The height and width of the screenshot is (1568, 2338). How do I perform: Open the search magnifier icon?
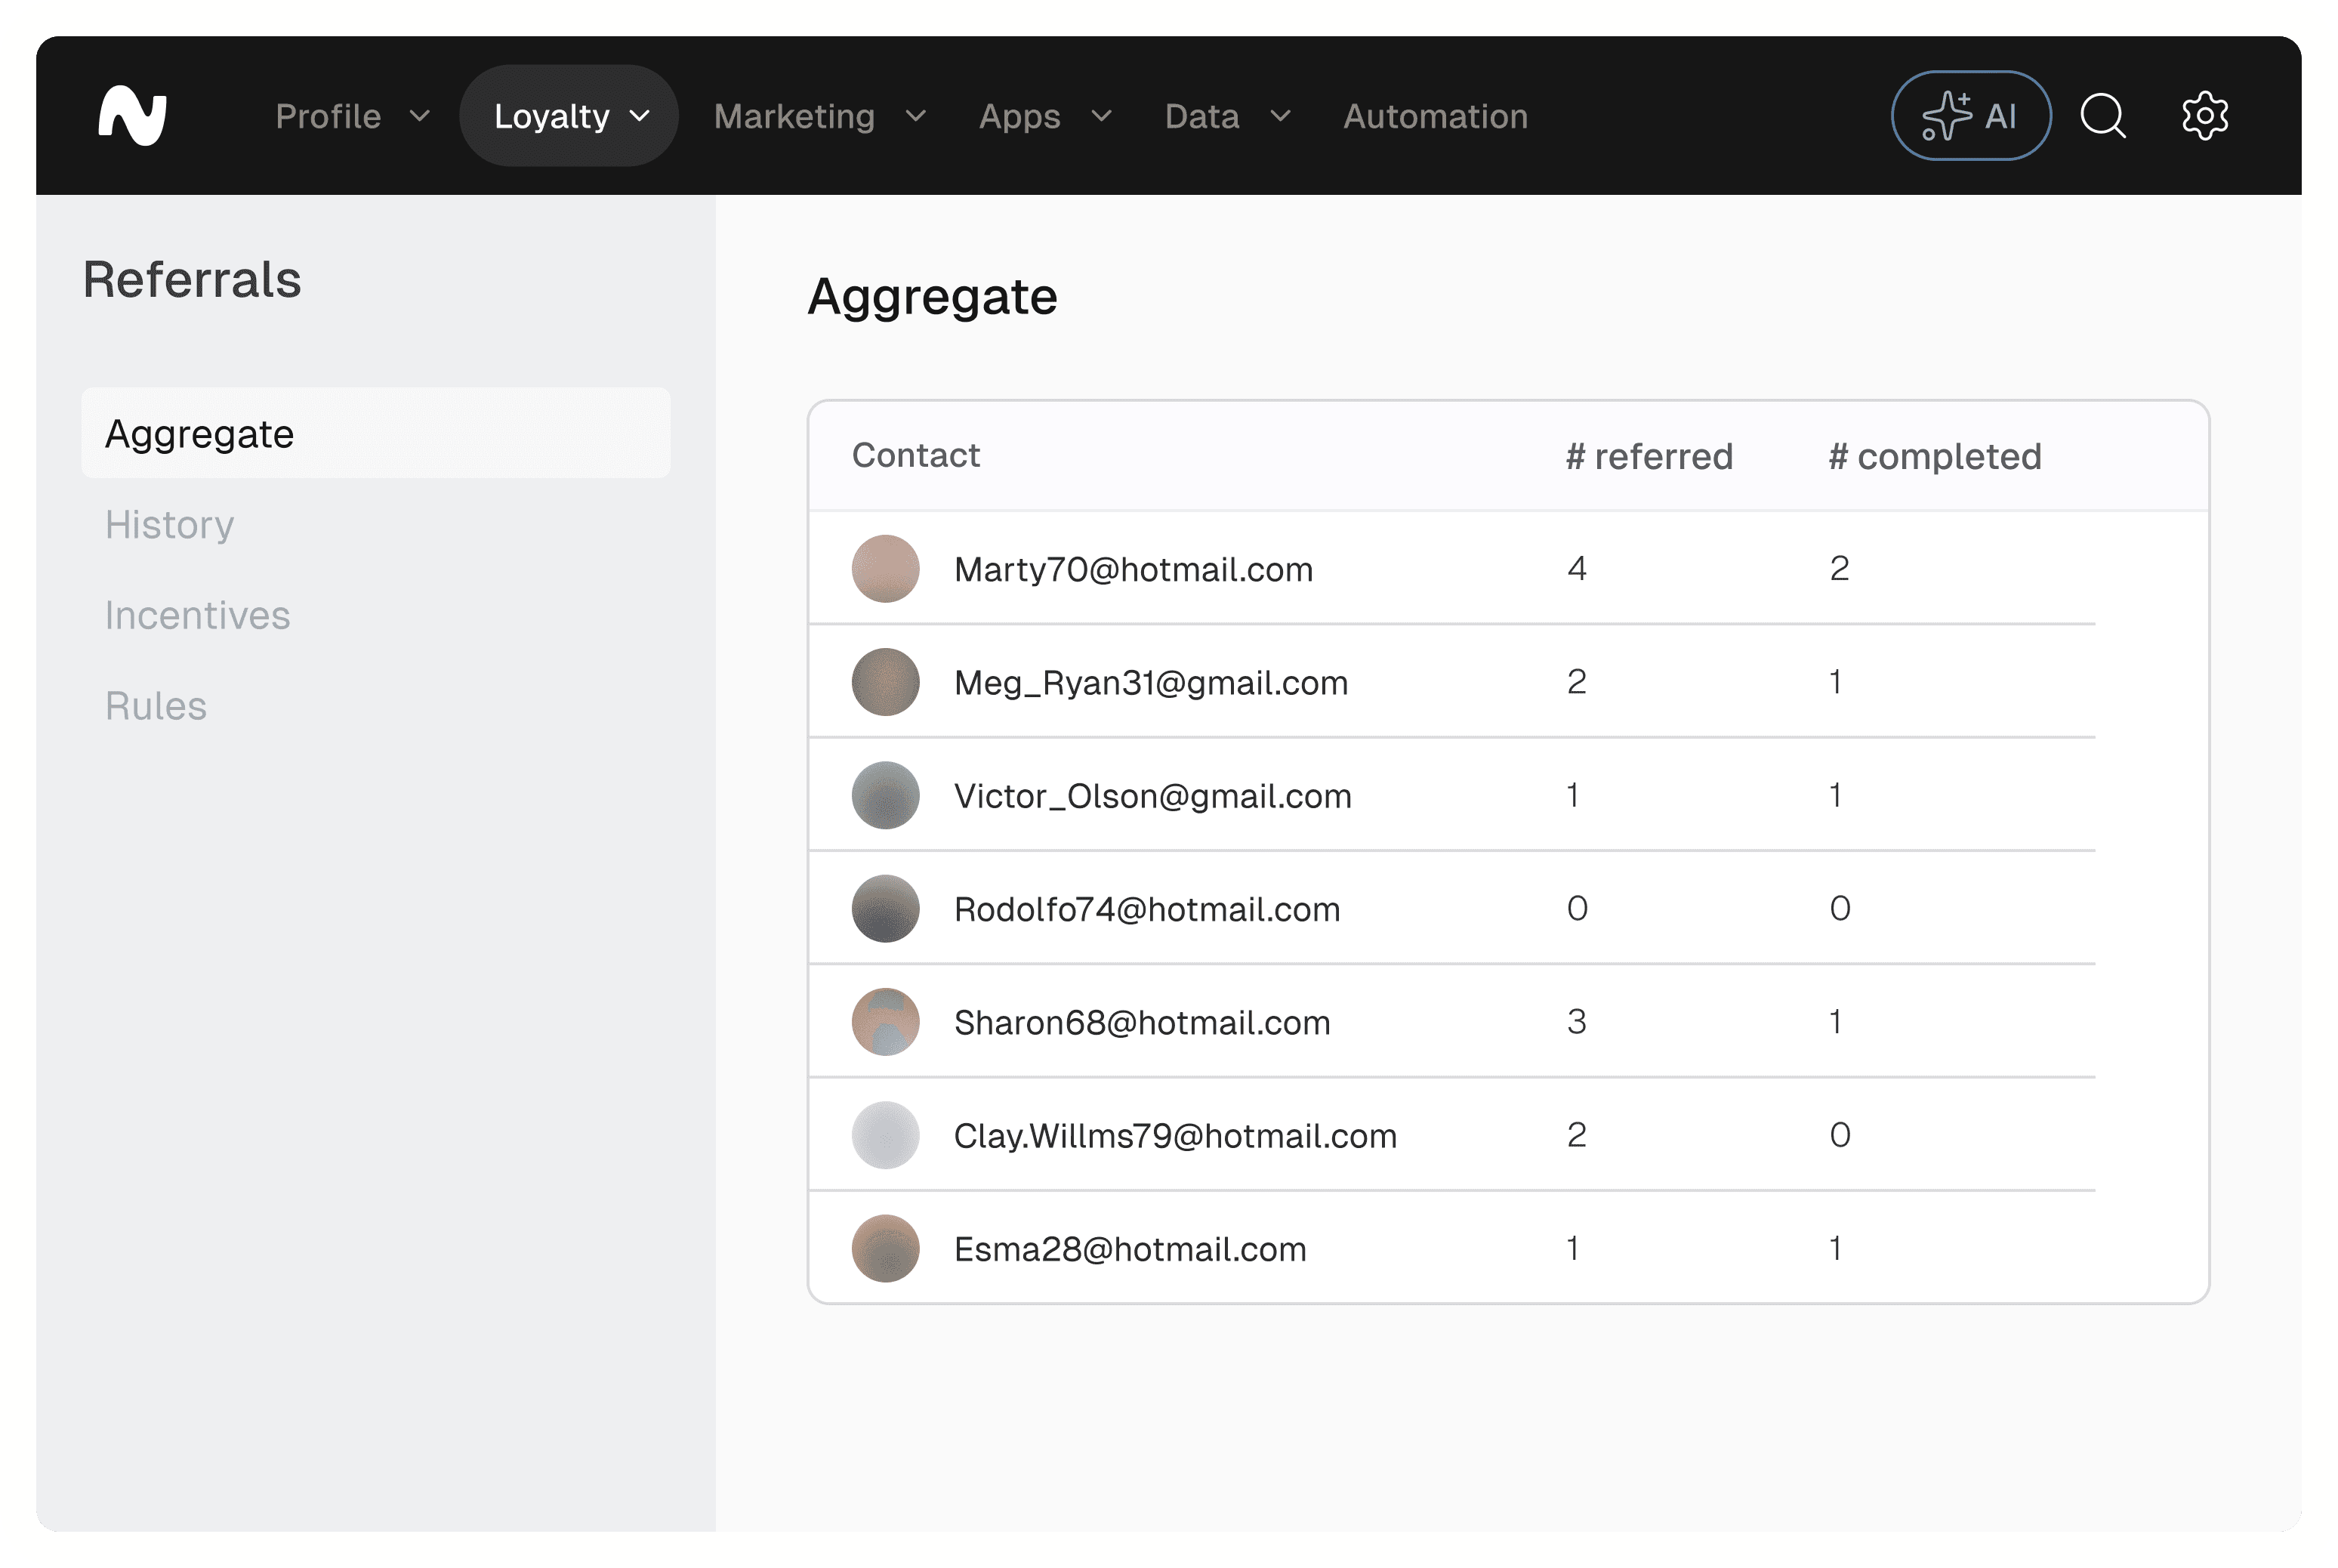coord(2102,116)
